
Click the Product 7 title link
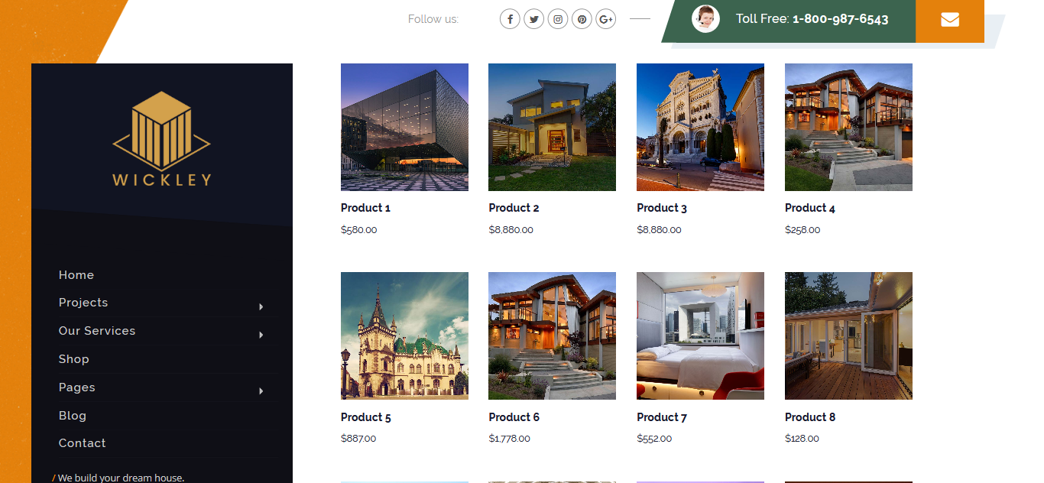point(662,417)
